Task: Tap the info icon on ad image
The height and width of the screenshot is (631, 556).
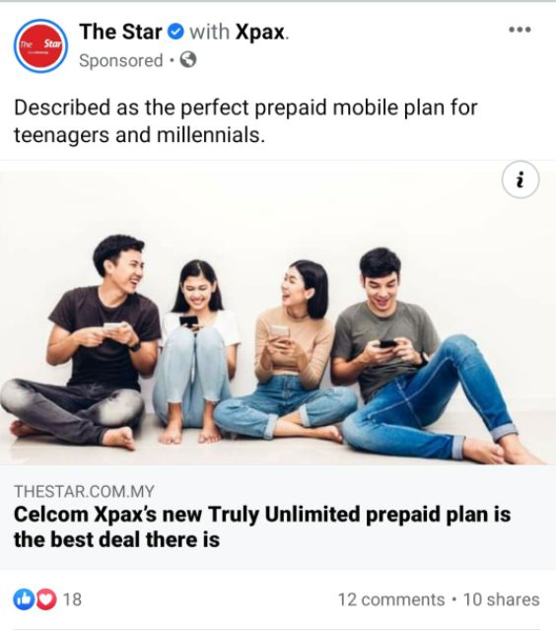Action: [521, 179]
